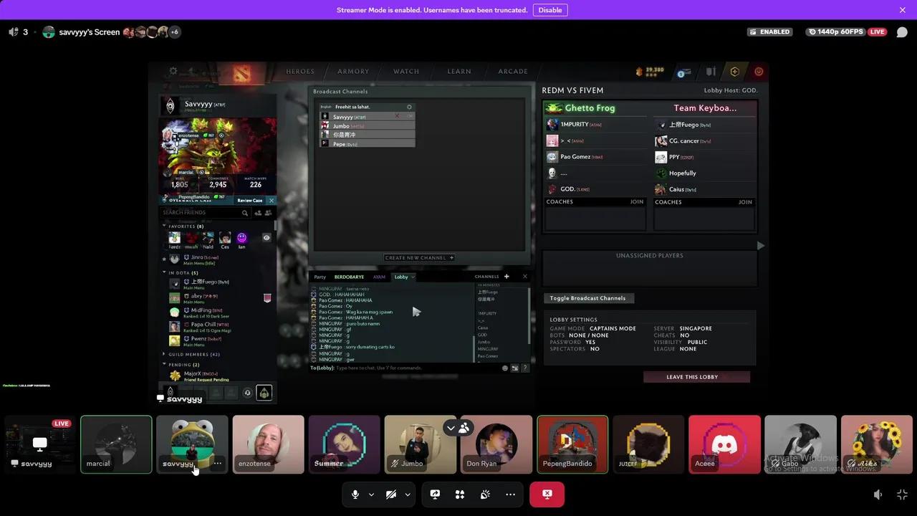Open the chat emoticon picker

click(x=505, y=368)
